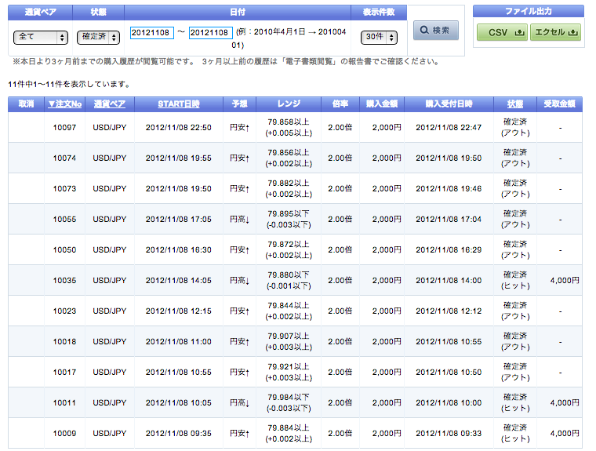596x451 pixels.
Task: Select order number 10011
Action: click(x=64, y=403)
